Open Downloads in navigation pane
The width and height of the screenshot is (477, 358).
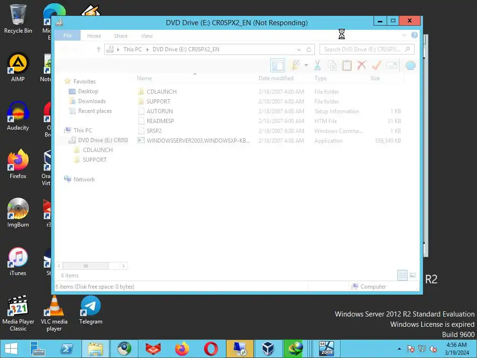(x=92, y=101)
